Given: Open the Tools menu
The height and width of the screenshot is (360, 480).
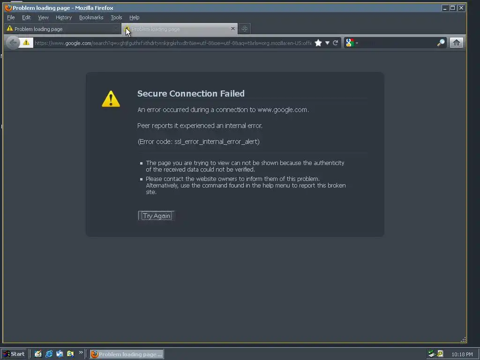Looking at the screenshot, I should 116,17.
